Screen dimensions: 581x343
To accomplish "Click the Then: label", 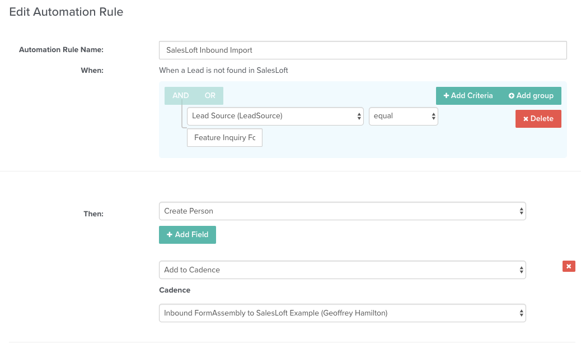I will click(x=93, y=214).
